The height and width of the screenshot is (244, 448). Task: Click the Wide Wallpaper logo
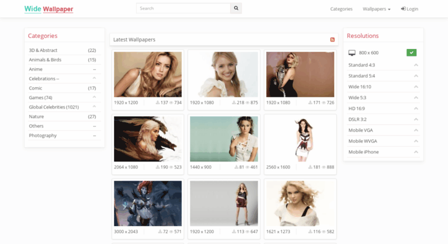[x=48, y=9]
